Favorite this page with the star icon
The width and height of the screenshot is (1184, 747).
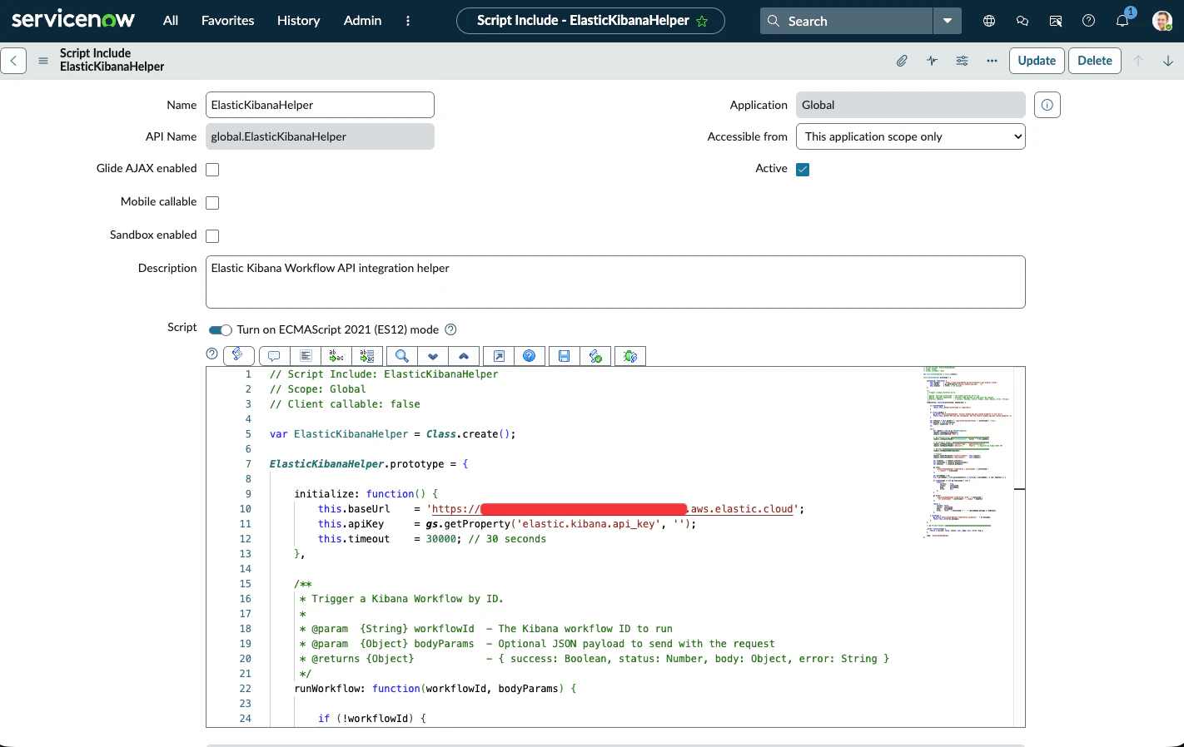[702, 21]
